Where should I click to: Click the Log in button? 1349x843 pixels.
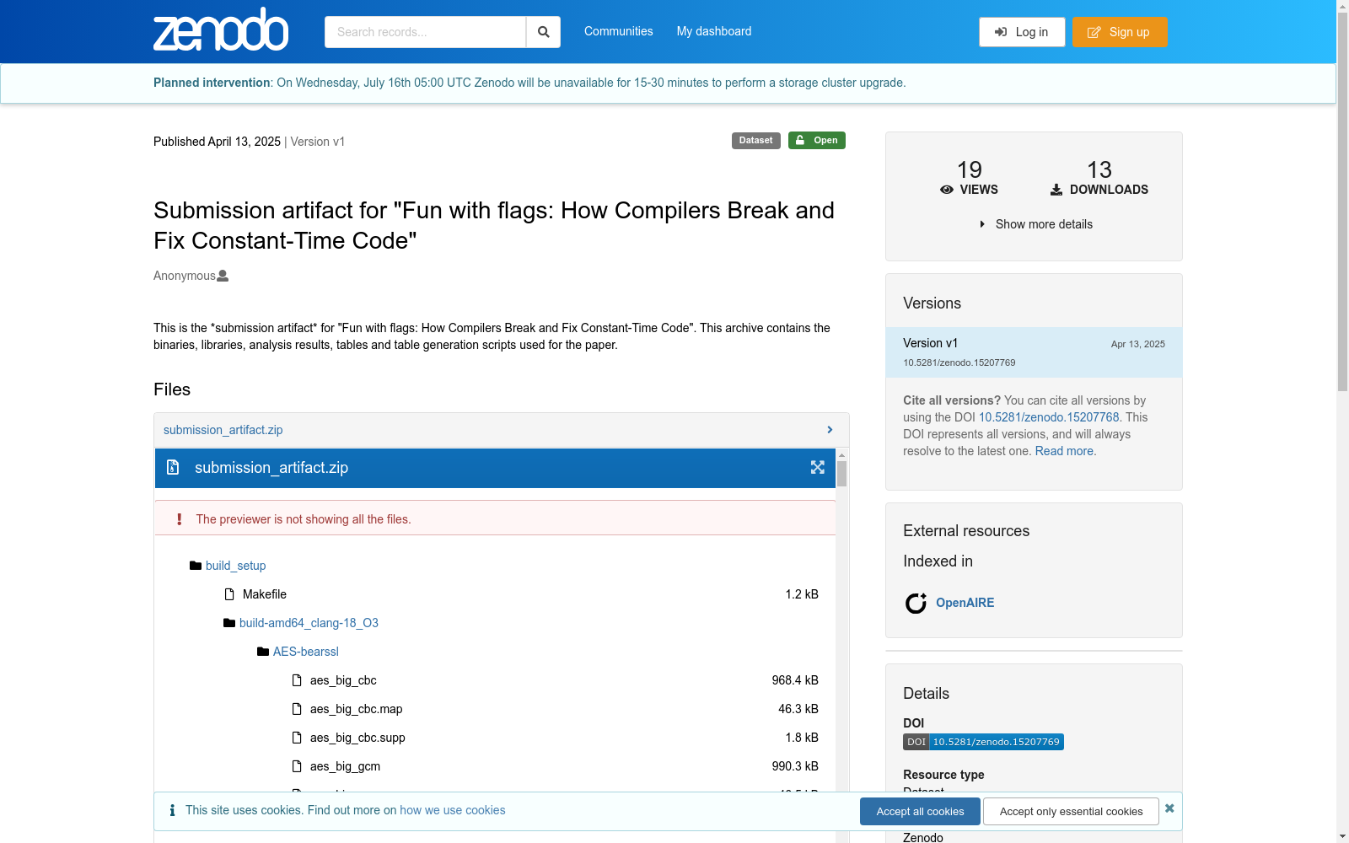pyautogui.click(x=1022, y=32)
